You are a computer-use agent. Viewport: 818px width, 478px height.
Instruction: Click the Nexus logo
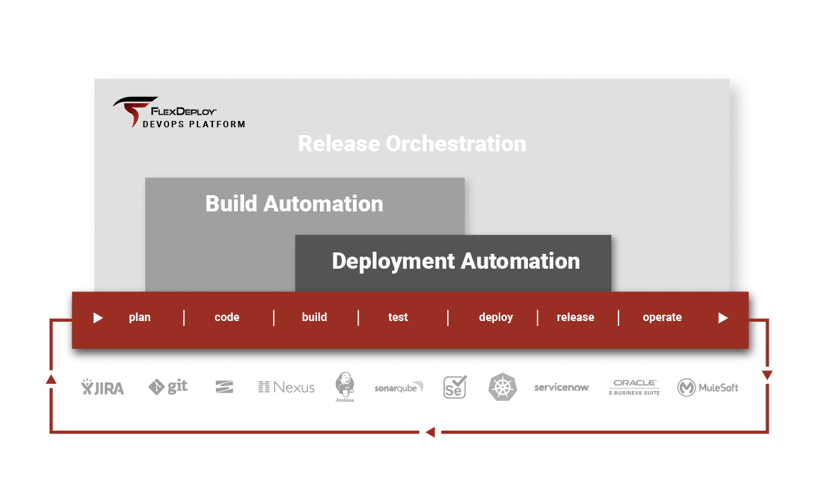[287, 387]
